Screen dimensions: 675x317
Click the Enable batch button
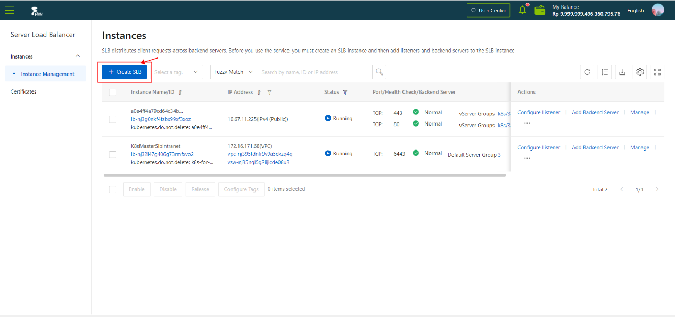(137, 189)
